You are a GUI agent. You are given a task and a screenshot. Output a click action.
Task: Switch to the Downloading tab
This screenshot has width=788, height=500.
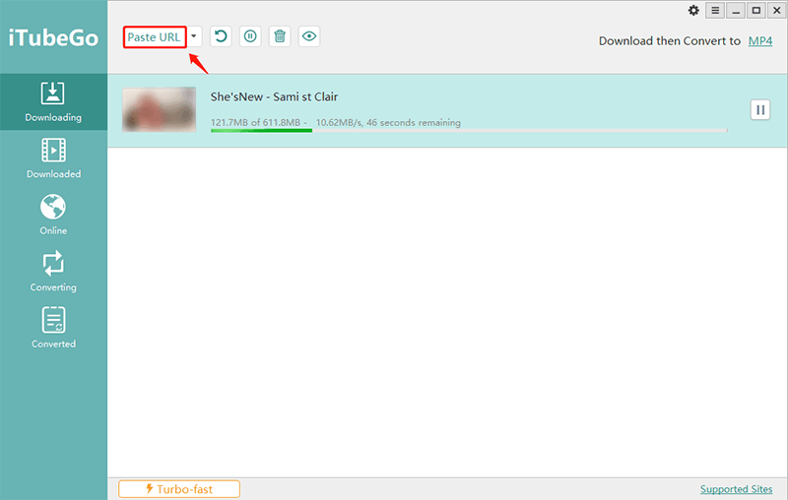[x=53, y=102]
